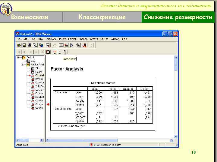Collapse the Output root node
217x162 pixels.
point(18,57)
